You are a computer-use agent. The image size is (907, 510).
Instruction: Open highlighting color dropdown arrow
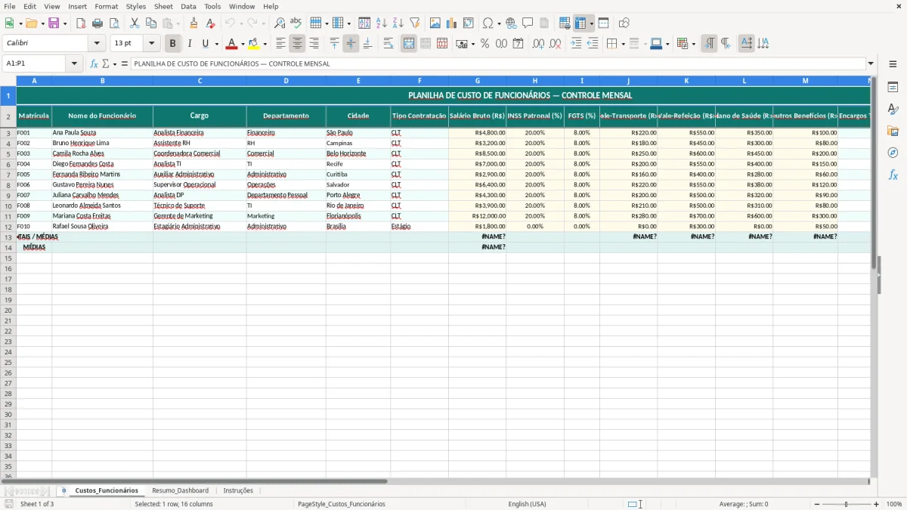click(265, 44)
